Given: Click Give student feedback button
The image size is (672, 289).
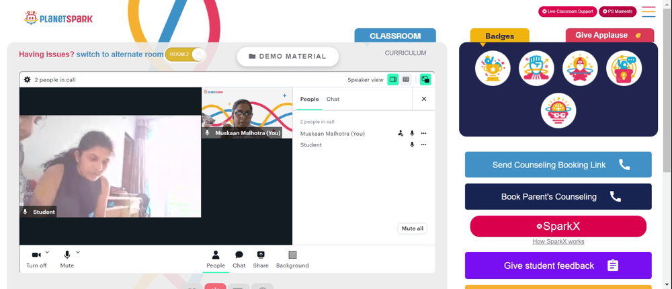Looking at the screenshot, I should click(x=558, y=265).
